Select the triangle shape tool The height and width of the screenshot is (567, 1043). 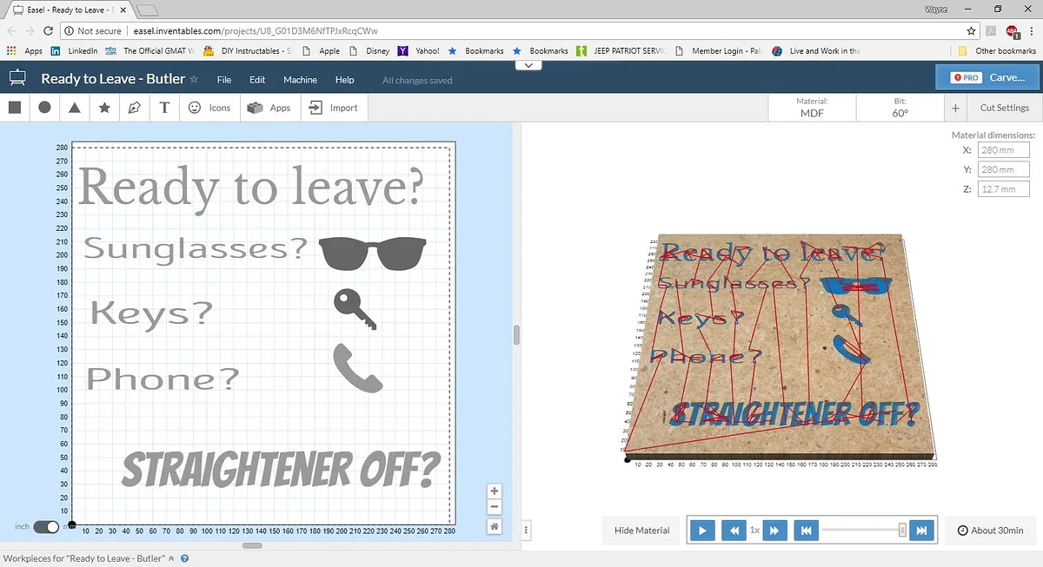(x=75, y=108)
